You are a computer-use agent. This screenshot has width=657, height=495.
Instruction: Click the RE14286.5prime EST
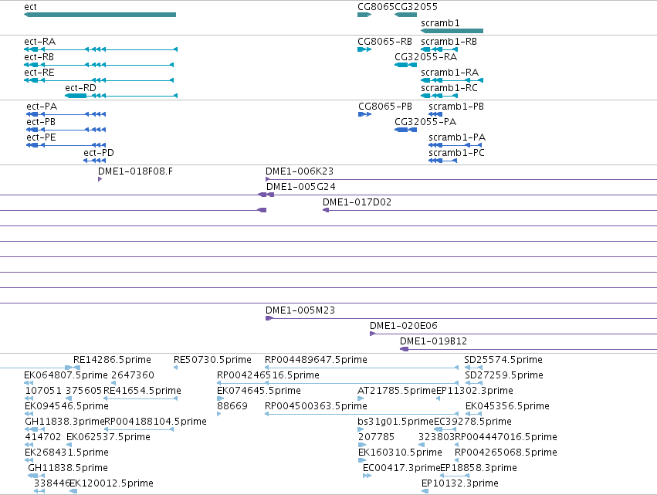pos(76,368)
